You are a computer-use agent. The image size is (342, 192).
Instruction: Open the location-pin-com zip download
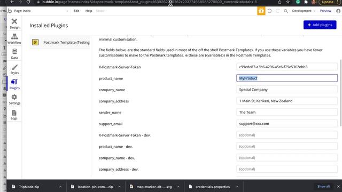(x=95, y=187)
